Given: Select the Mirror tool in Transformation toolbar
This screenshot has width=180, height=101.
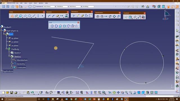Looking at the screenshot, I should [98, 17].
